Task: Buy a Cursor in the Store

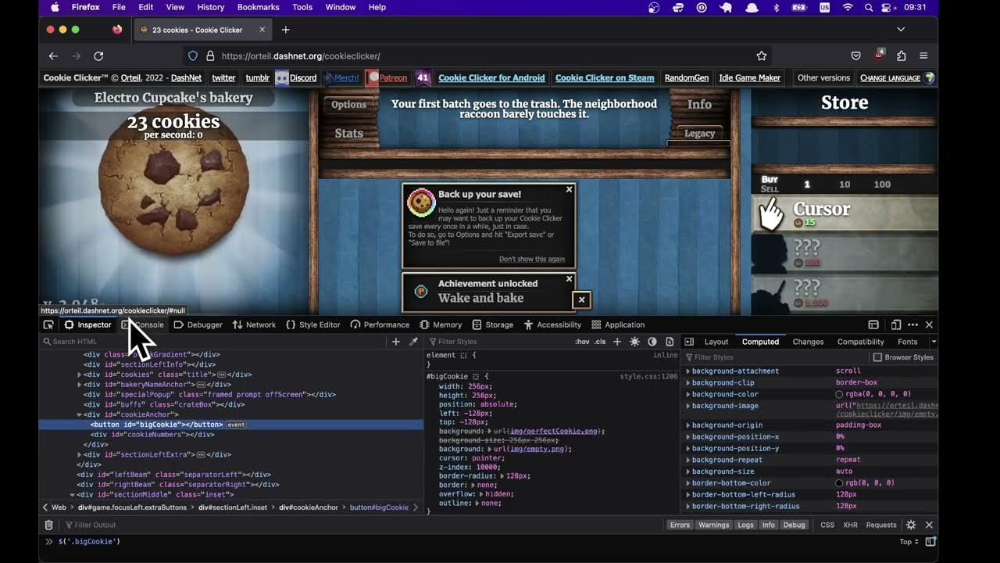Action: (x=845, y=213)
